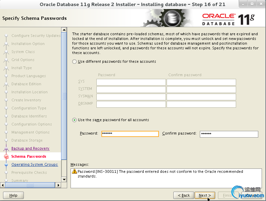
Task: Click 'Configure Security Updates' step text
Action: click(36, 36)
